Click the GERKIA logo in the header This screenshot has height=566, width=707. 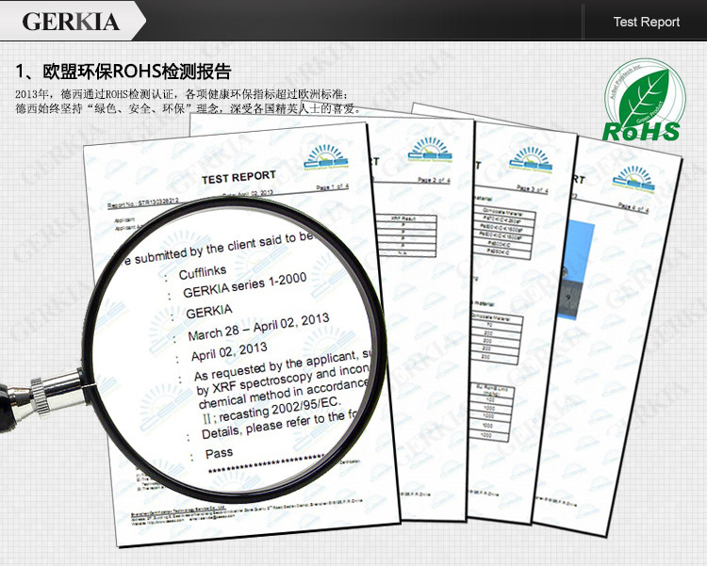coord(71,21)
